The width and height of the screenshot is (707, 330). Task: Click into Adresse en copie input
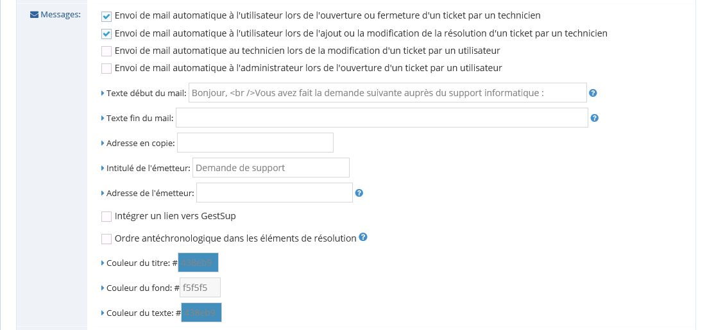coord(255,143)
